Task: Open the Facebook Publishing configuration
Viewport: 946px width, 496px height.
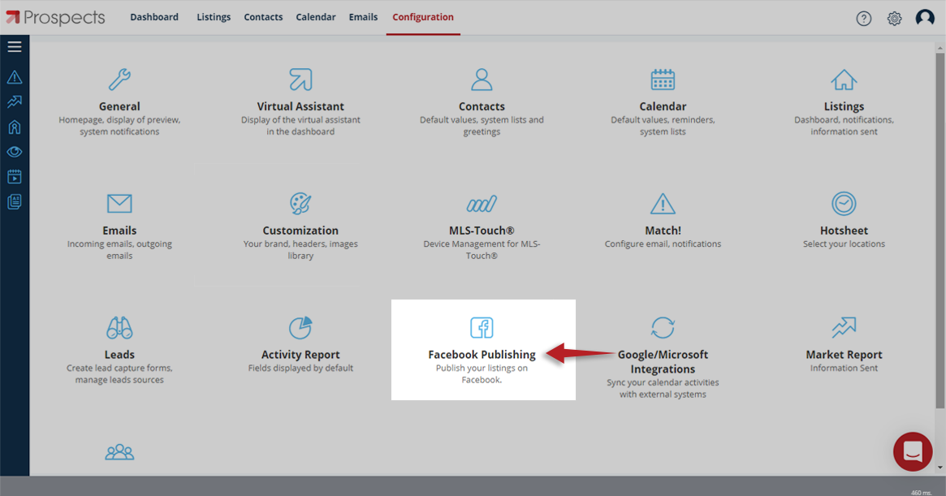Action: tap(482, 341)
